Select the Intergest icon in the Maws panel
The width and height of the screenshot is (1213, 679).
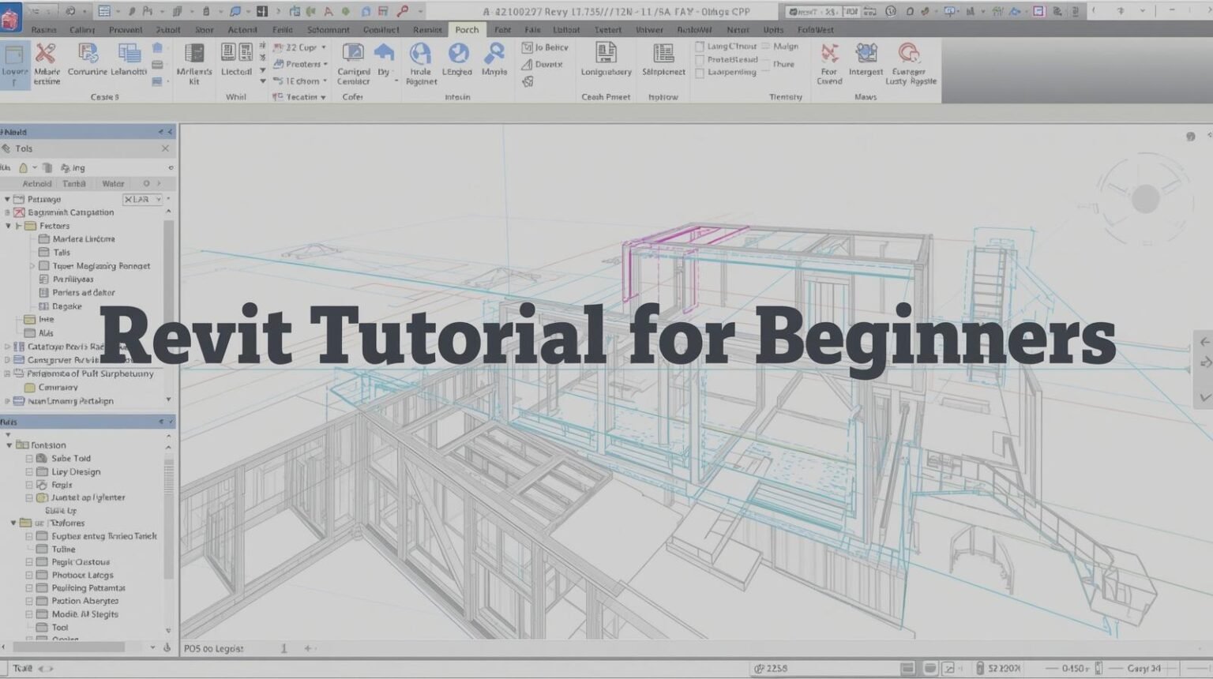coord(866,52)
